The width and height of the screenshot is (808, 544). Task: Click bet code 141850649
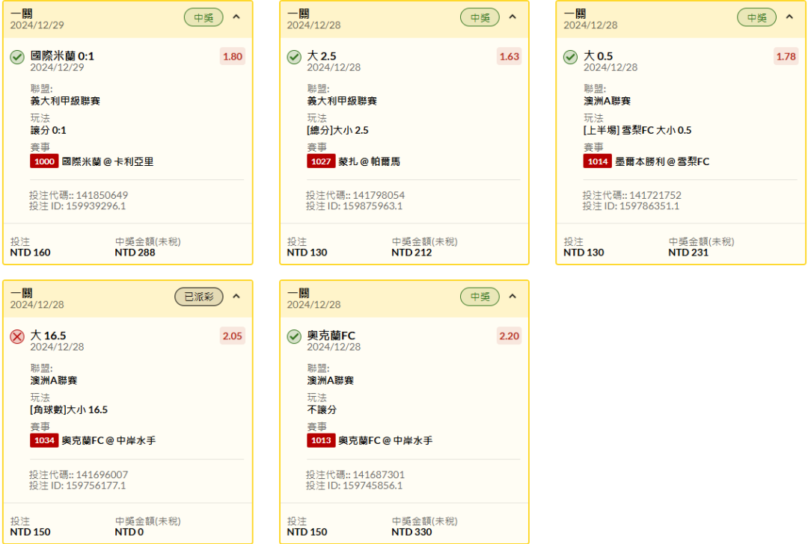tap(102, 195)
